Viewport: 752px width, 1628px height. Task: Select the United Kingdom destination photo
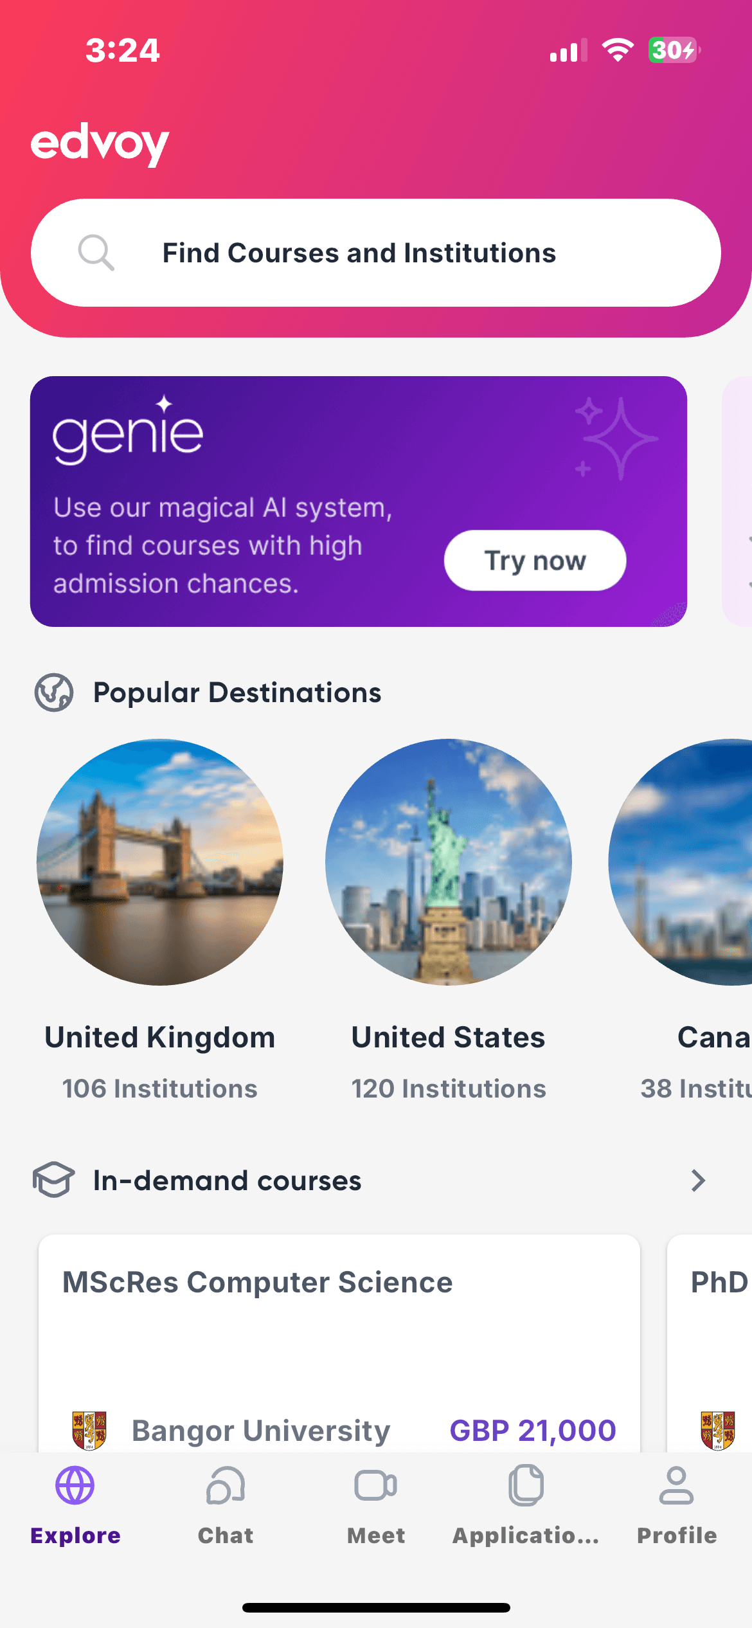pyautogui.click(x=160, y=862)
